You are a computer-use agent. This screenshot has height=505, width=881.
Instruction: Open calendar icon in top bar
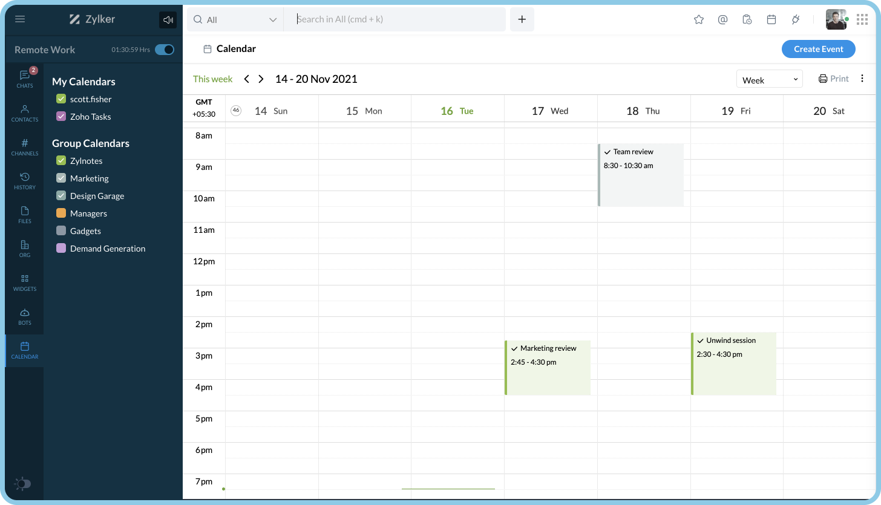(771, 19)
